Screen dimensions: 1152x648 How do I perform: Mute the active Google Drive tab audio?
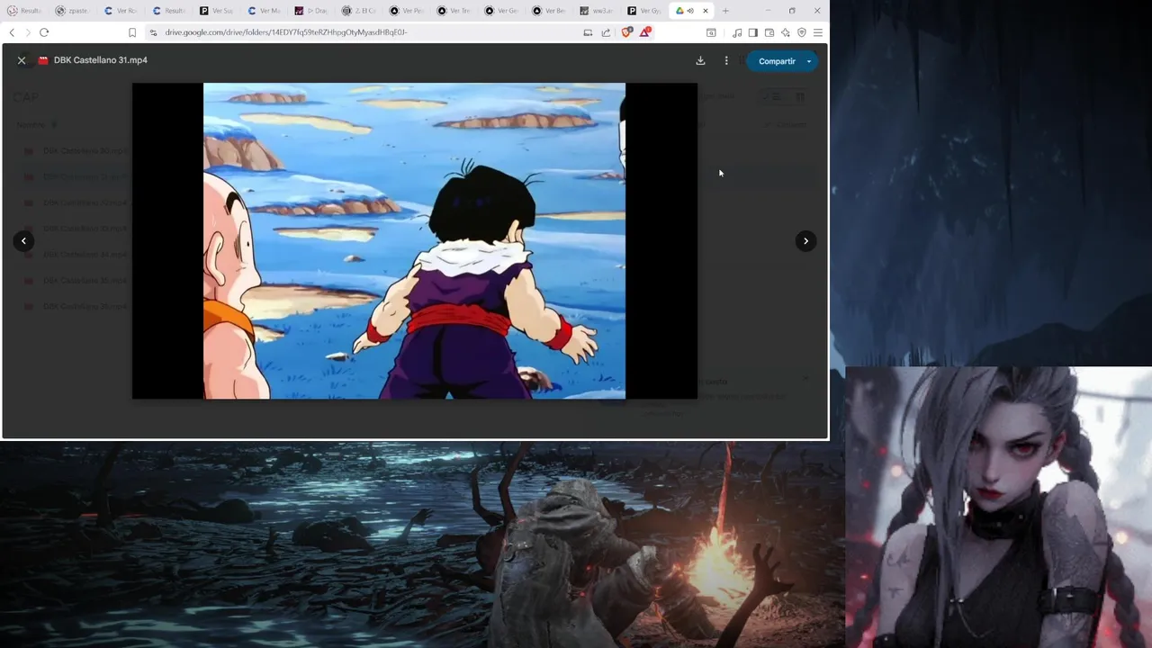point(690,11)
